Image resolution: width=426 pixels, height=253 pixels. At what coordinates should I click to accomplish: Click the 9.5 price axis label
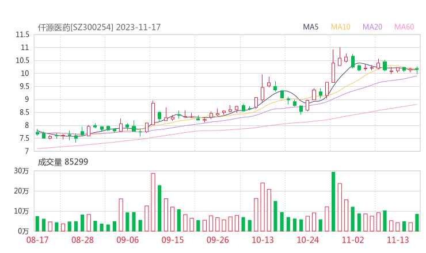[x=24, y=87]
